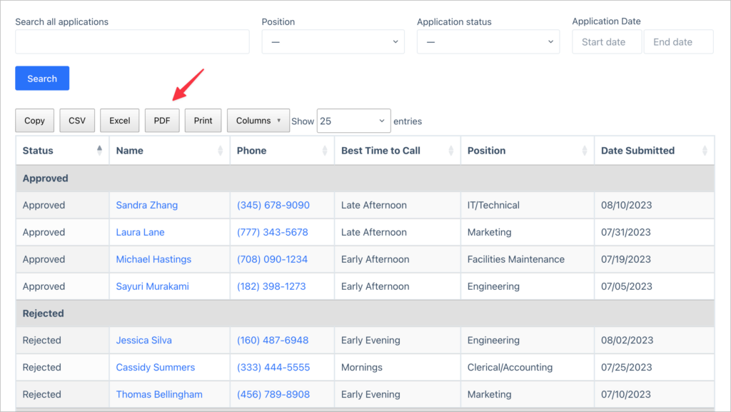Open Laura Lane's application
This screenshot has height=412, width=731.
click(x=141, y=232)
